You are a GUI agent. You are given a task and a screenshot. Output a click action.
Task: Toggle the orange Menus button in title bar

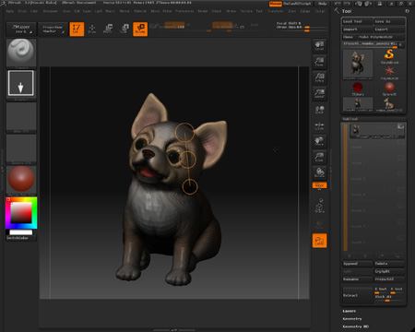276,4
